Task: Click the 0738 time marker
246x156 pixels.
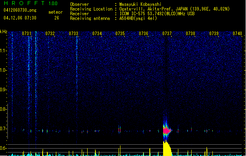Action: tap(190, 34)
